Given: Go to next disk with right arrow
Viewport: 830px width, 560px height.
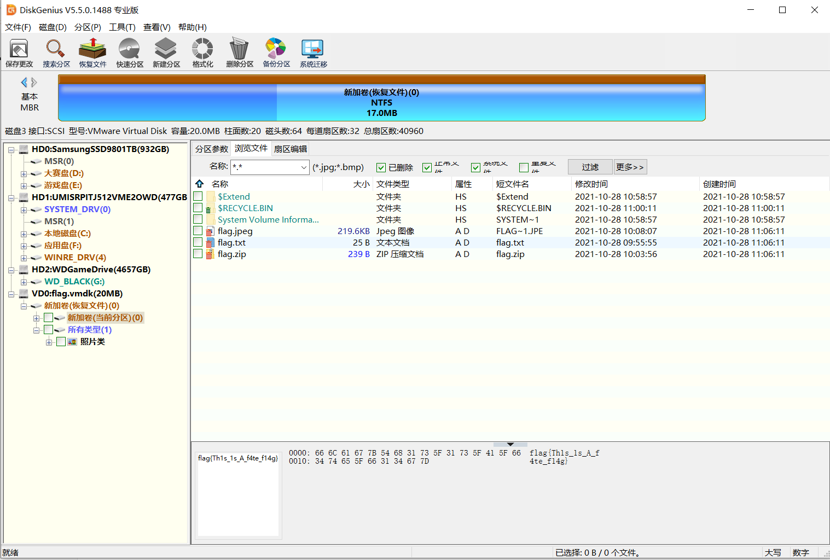Looking at the screenshot, I should tap(34, 83).
